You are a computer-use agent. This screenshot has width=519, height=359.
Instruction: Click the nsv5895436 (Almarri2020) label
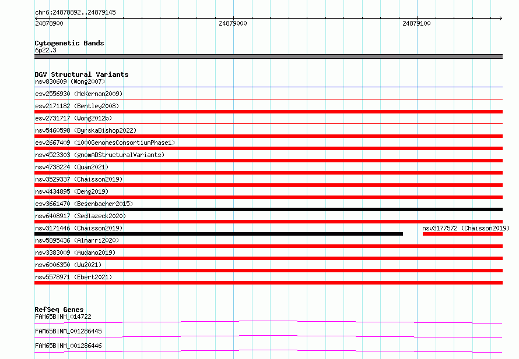pos(77,240)
